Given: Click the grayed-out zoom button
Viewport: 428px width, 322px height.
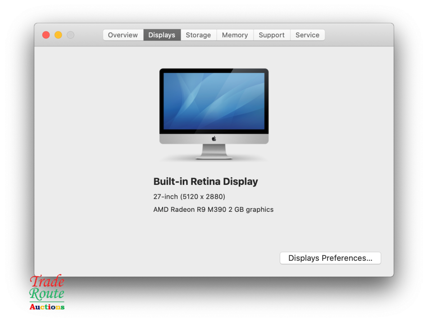Looking at the screenshot, I should pyautogui.click(x=71, y=35).
